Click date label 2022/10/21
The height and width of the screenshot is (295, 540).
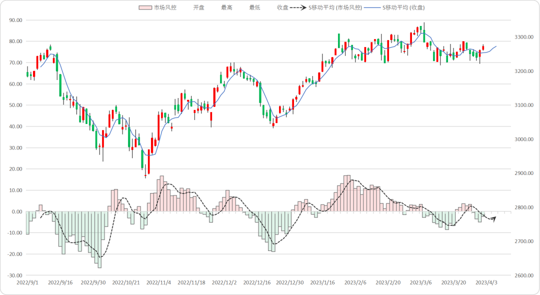(126, 282)
